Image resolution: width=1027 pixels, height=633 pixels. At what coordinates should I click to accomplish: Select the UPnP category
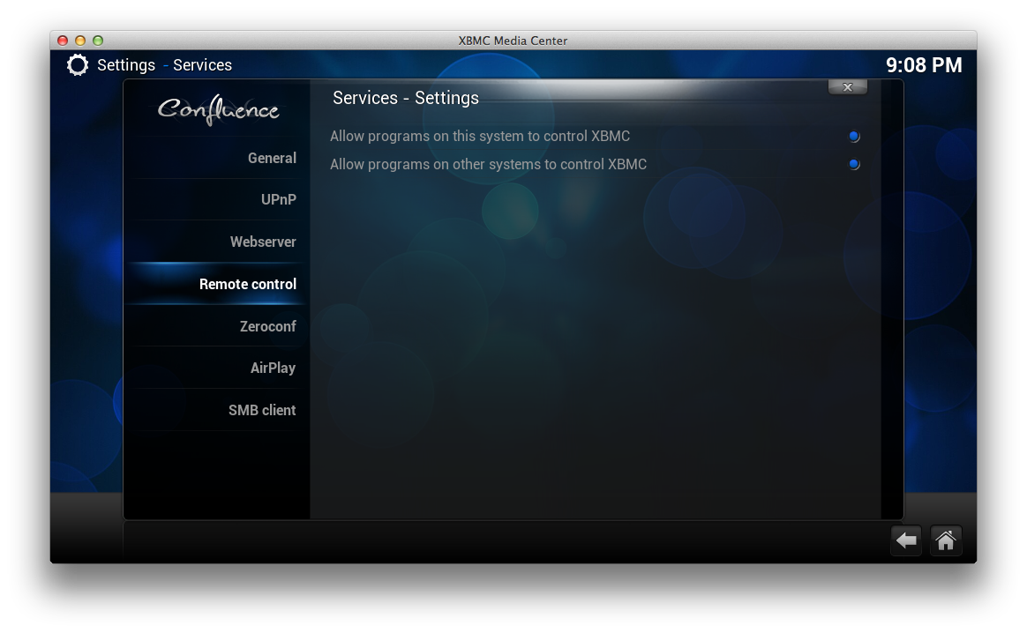[x=216, y=199]
